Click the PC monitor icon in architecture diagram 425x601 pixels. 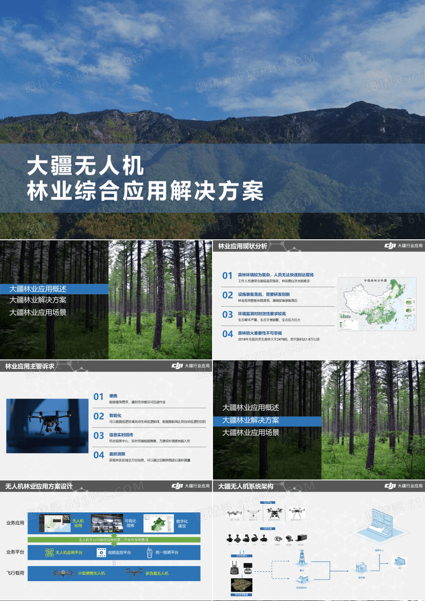(401, 561)
